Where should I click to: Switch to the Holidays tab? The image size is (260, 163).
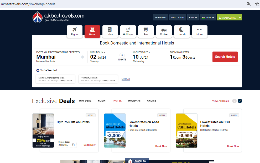128,31
